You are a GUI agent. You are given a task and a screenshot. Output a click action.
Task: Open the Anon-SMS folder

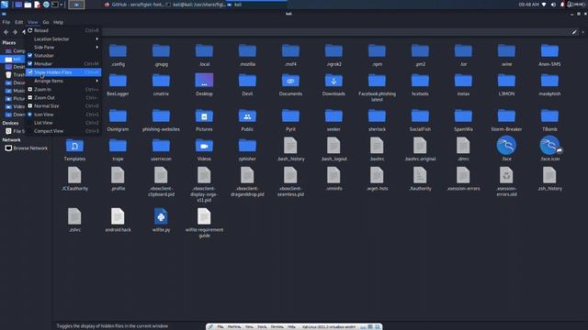[549, 55]
